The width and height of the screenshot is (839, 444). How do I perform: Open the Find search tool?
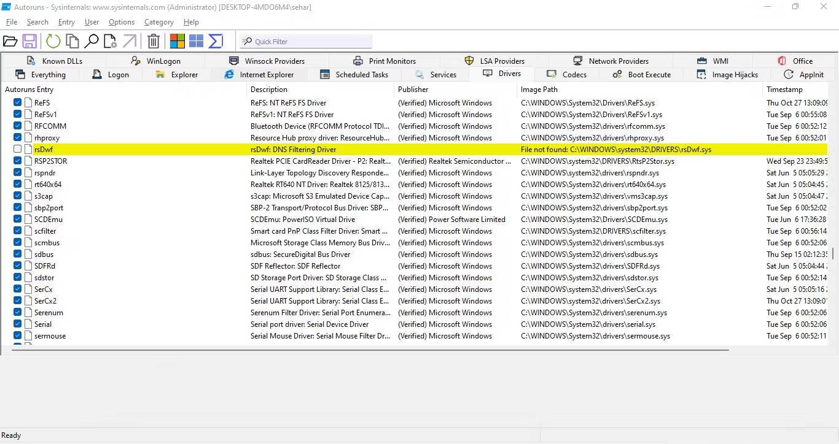point(92,40)
